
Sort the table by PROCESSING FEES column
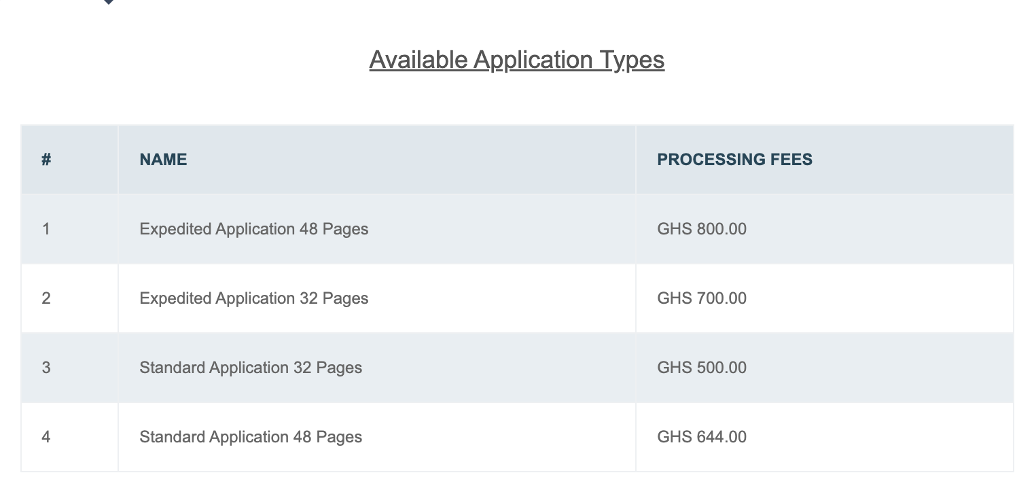[734, 159]
